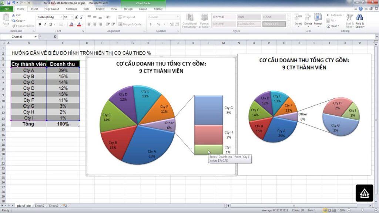Open the Chart Tools Format tab

158,9
